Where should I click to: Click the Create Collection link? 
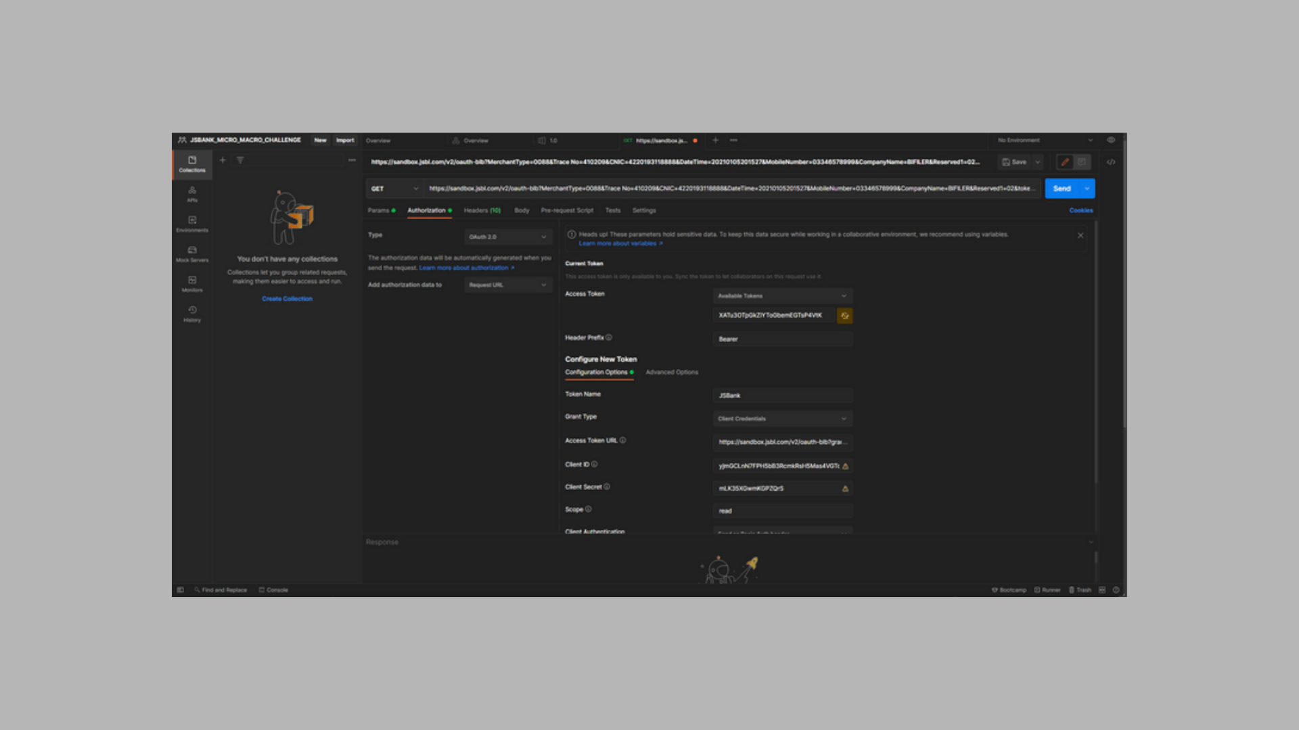click(x=287, y=299)
